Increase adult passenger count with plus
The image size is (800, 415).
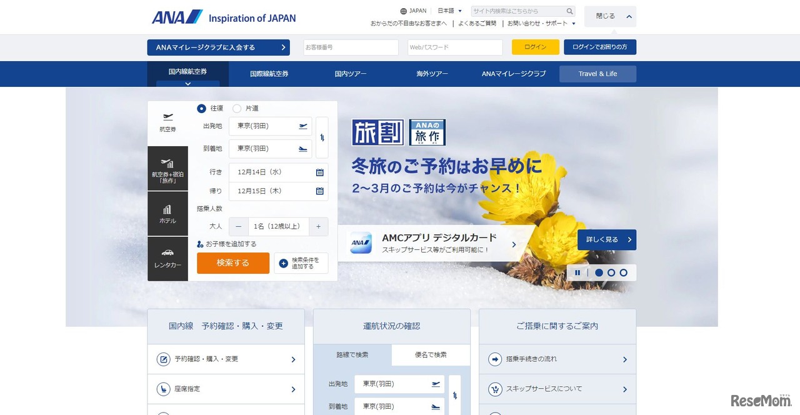click(x=318, y=226)
